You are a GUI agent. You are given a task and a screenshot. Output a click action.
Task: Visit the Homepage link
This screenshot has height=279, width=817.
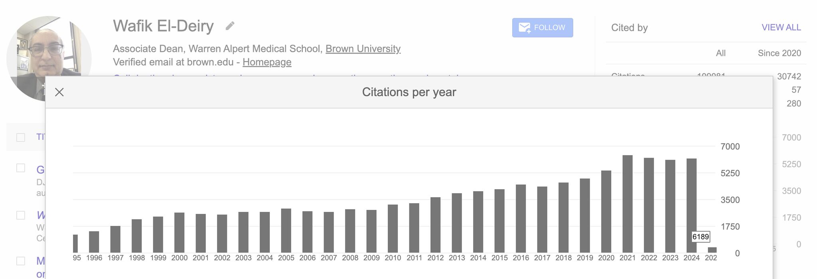tap(267, 62)
